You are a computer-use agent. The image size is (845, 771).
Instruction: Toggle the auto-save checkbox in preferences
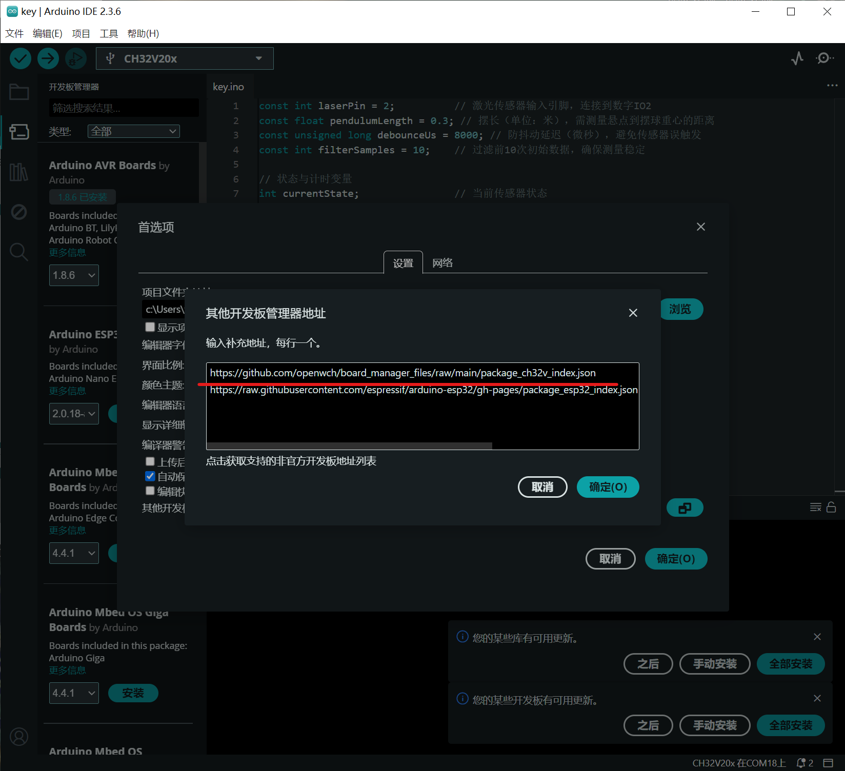(150, 476)
